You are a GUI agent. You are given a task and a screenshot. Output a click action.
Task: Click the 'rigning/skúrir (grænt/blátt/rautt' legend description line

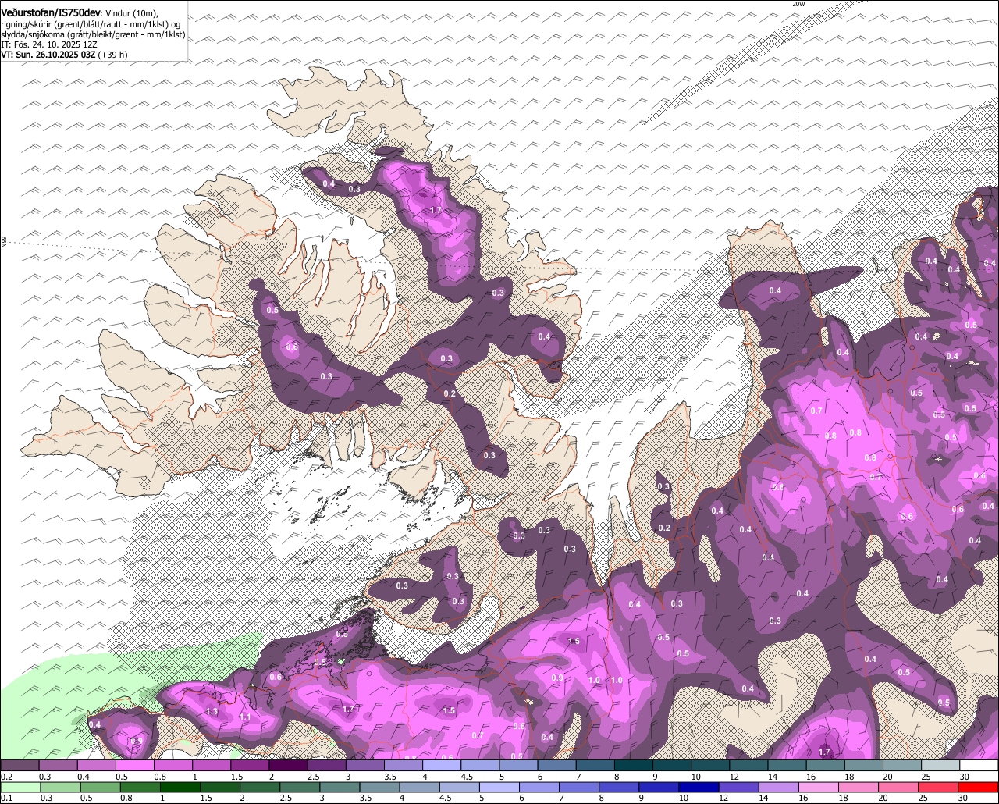point(91,24)
